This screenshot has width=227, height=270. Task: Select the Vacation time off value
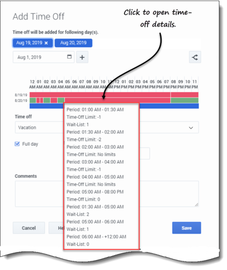point(27,128)
